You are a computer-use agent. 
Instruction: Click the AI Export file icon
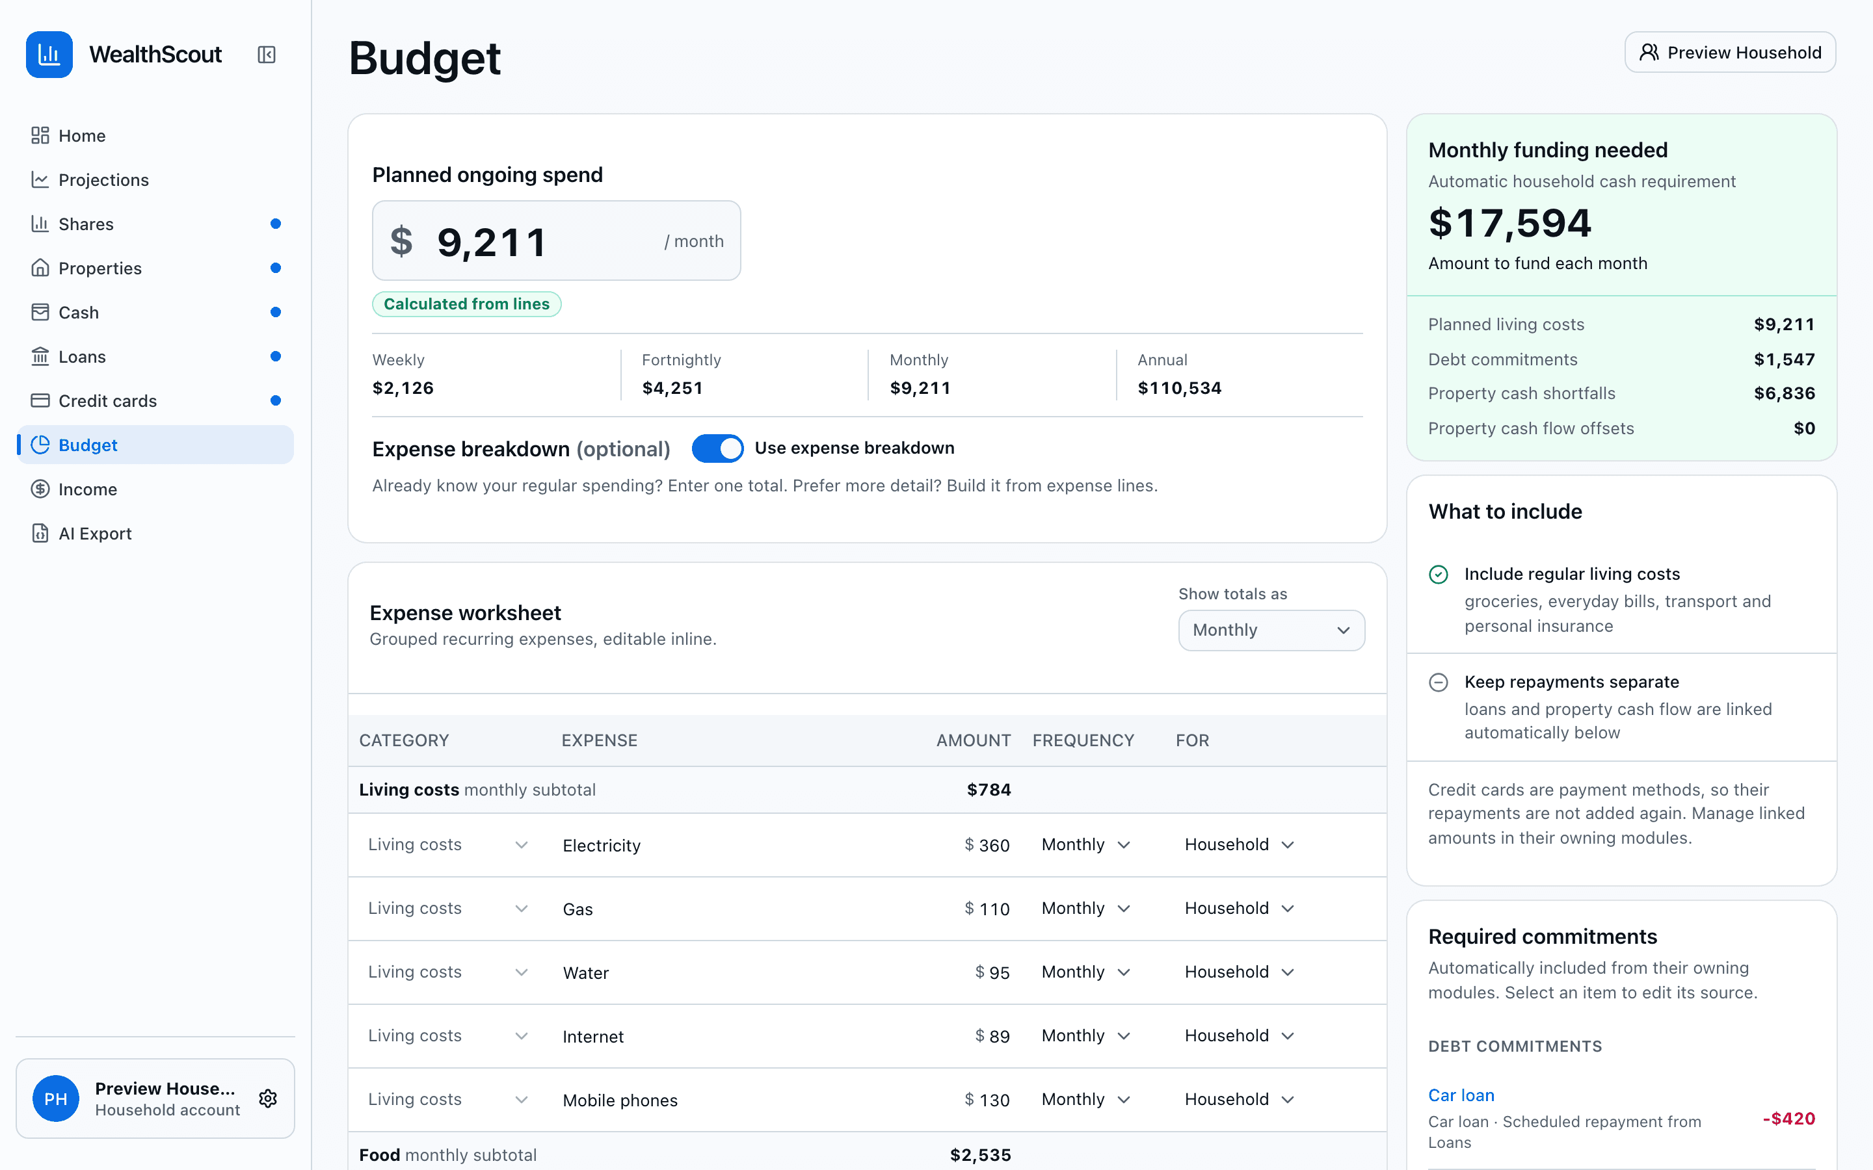[40, 533]
